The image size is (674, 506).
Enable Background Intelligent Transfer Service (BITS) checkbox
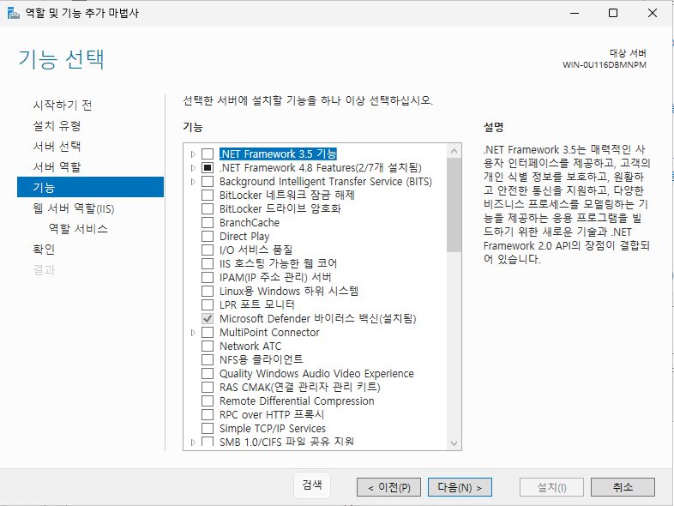208,182
